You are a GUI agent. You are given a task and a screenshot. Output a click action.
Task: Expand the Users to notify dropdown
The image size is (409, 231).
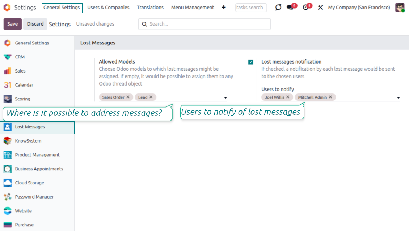tap(398, 98)
